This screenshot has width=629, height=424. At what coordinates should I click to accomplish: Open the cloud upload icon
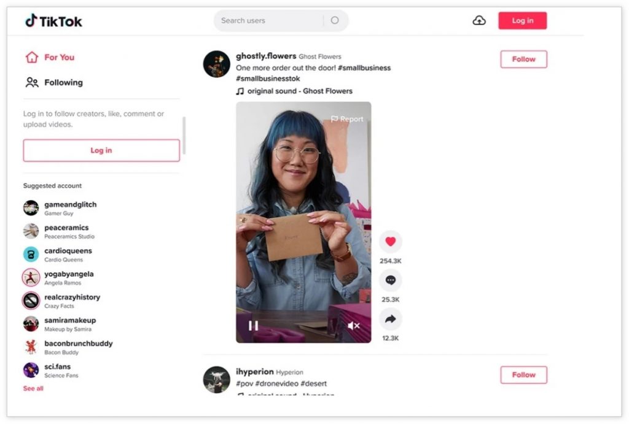click(479, 20)
